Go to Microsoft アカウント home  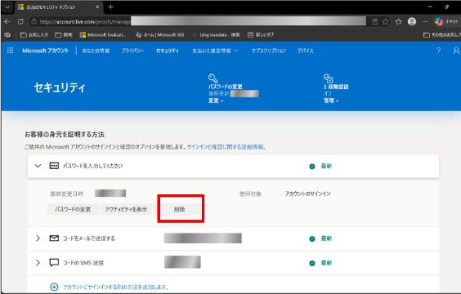45,51
